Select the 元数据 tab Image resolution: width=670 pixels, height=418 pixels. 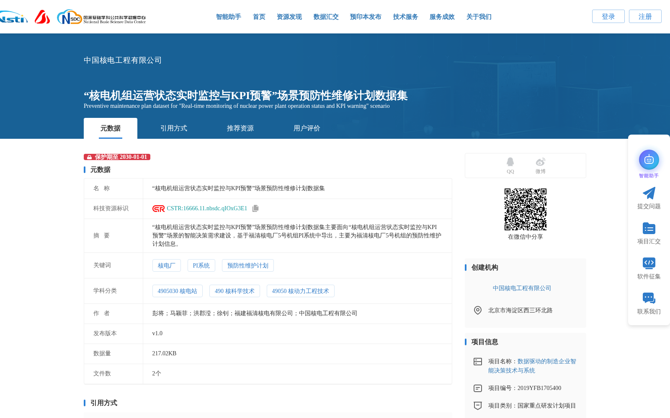tap(111, 128)
